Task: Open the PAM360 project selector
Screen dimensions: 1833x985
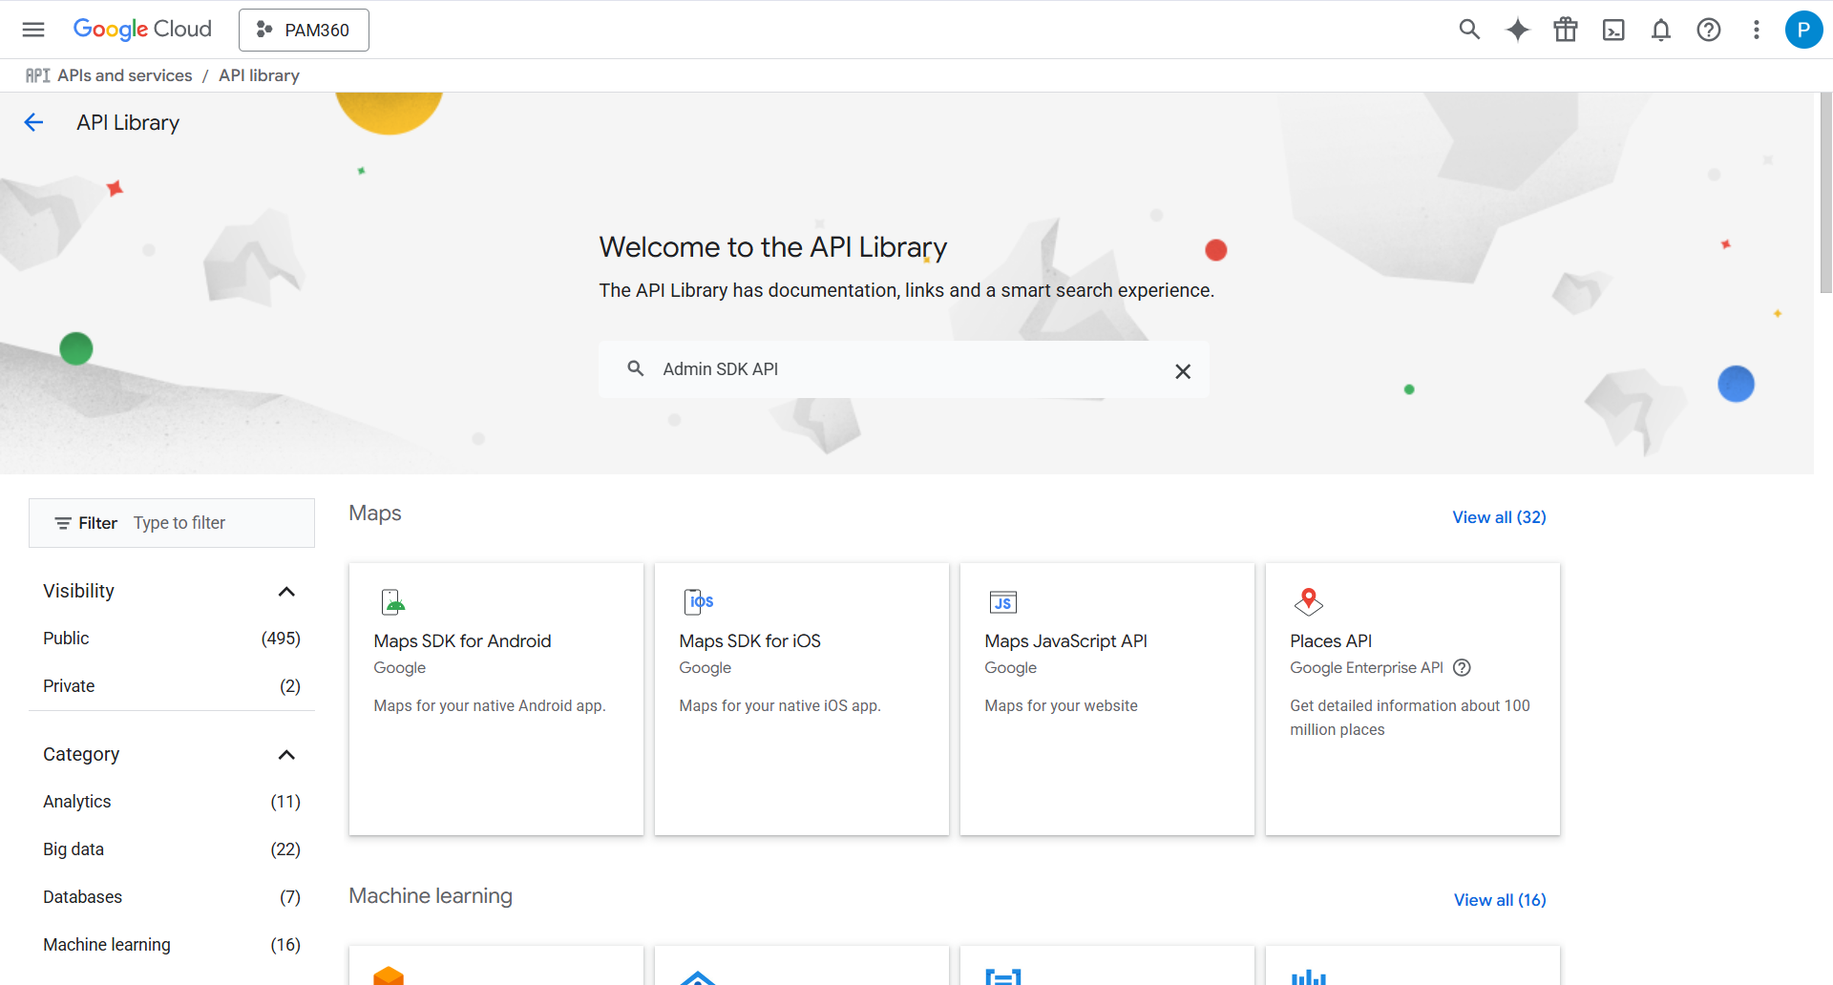Action: pyautogui.click(x=304, y=30)
